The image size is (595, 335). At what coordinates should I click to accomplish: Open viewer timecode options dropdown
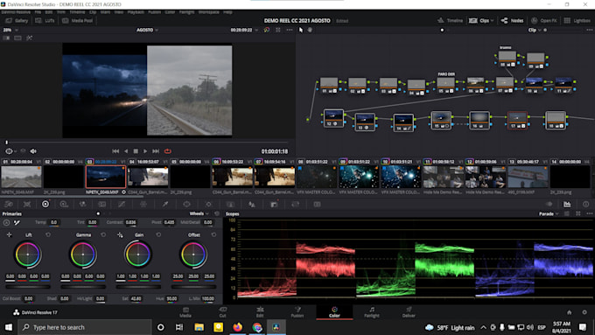[257, 30]
